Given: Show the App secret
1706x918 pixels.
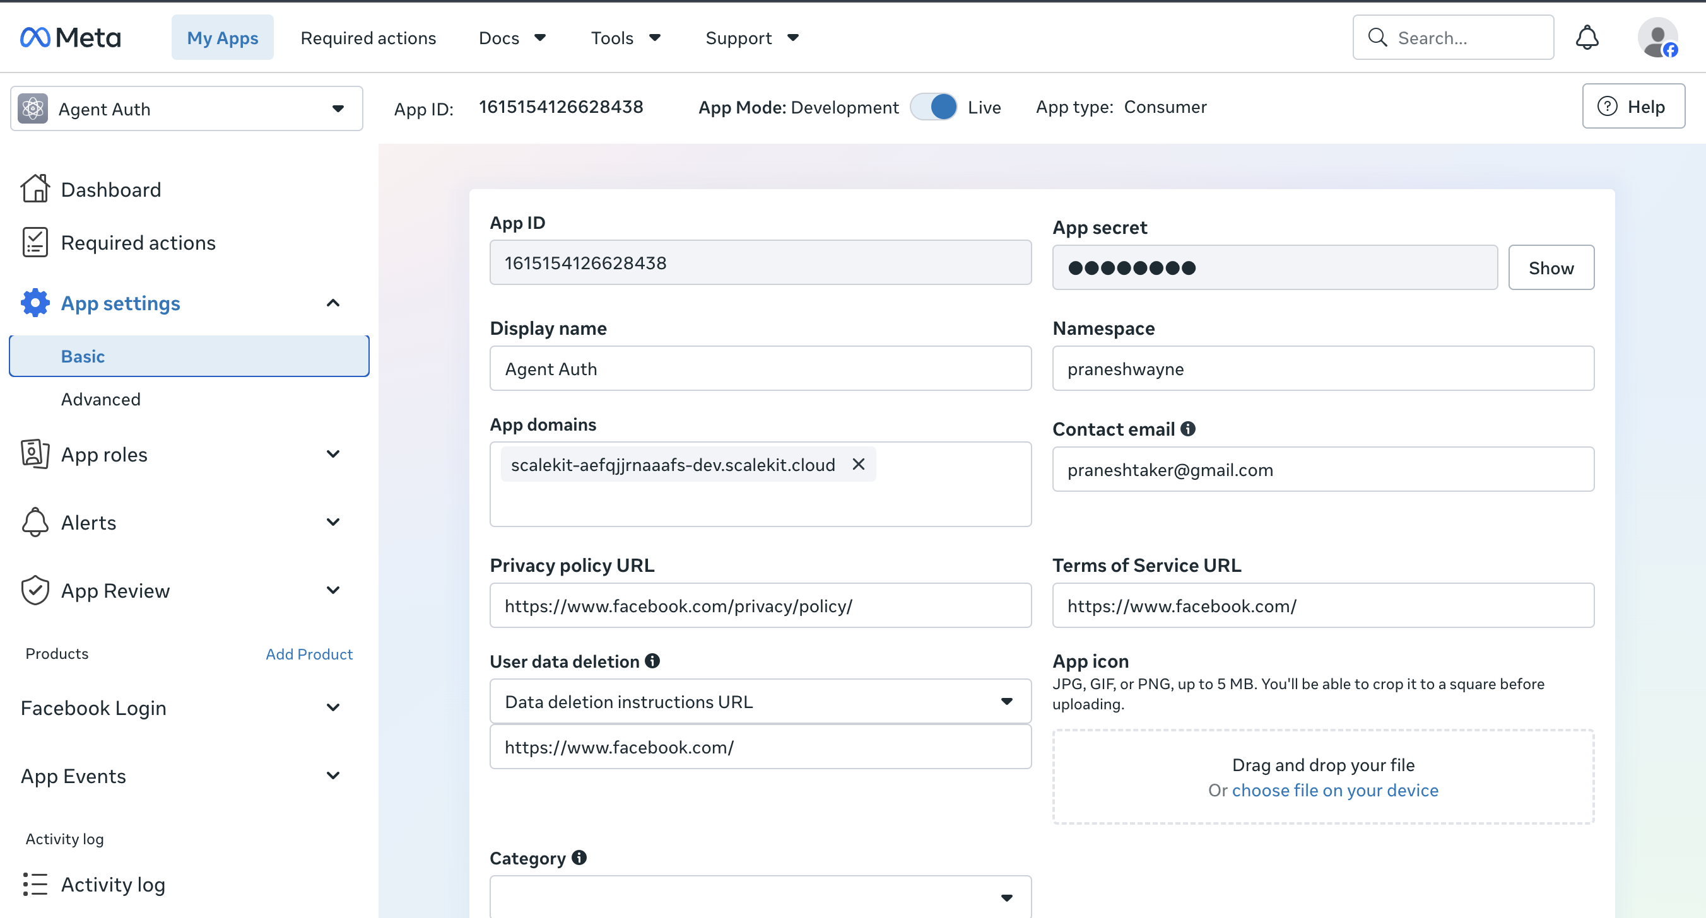Looking at the screenshot, I should pos(1551,267).
